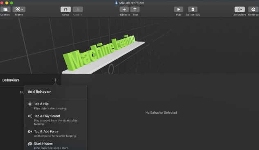Expand the Frame dropdown chevron
The height and width of the screenshot is (150, 259).
[x=22, y=9]
